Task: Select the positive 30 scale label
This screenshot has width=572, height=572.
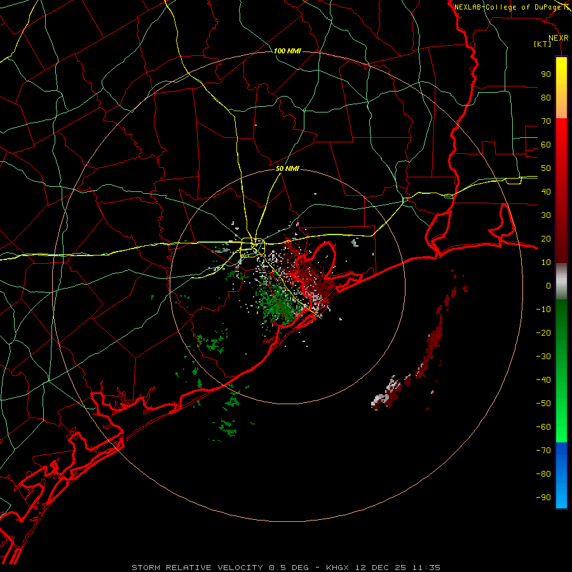Action: pos(546,215)
